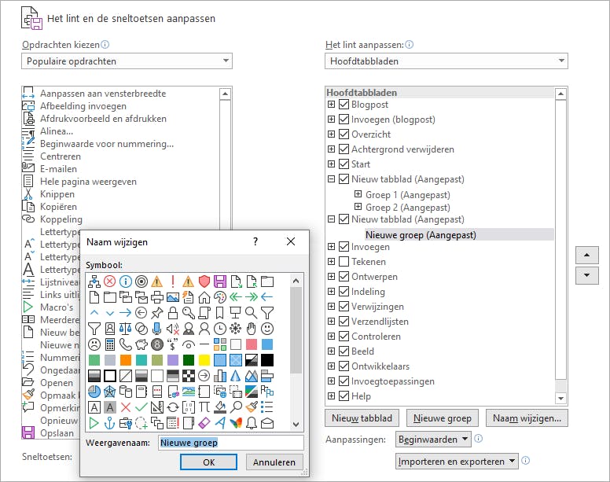Select the blue microphone symbol
This screenshot has height=482, width=610.
tap(157, 329)
